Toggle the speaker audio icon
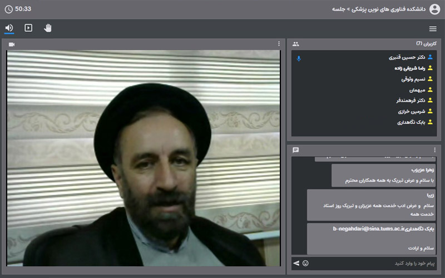 pyautogui.click(x=9, y=28)
